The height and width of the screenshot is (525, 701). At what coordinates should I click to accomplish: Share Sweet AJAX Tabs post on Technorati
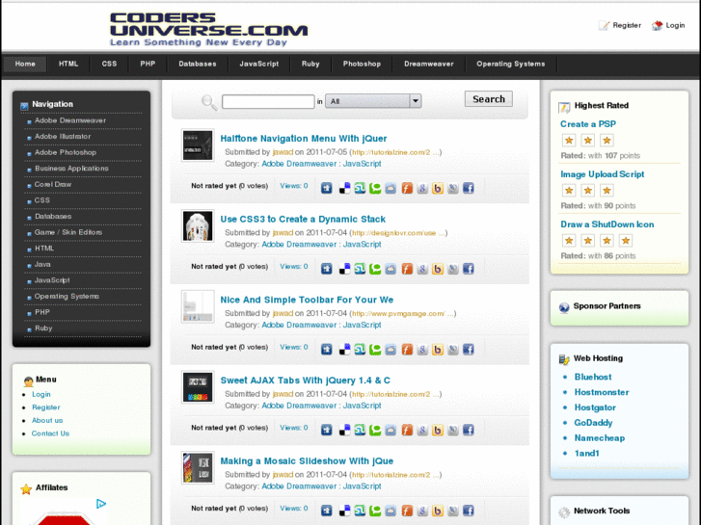[x=375, y=430]
